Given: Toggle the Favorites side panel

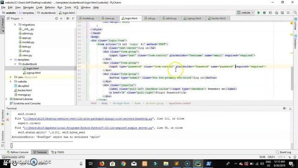Looking at the screenshot, I should [2, 118].
